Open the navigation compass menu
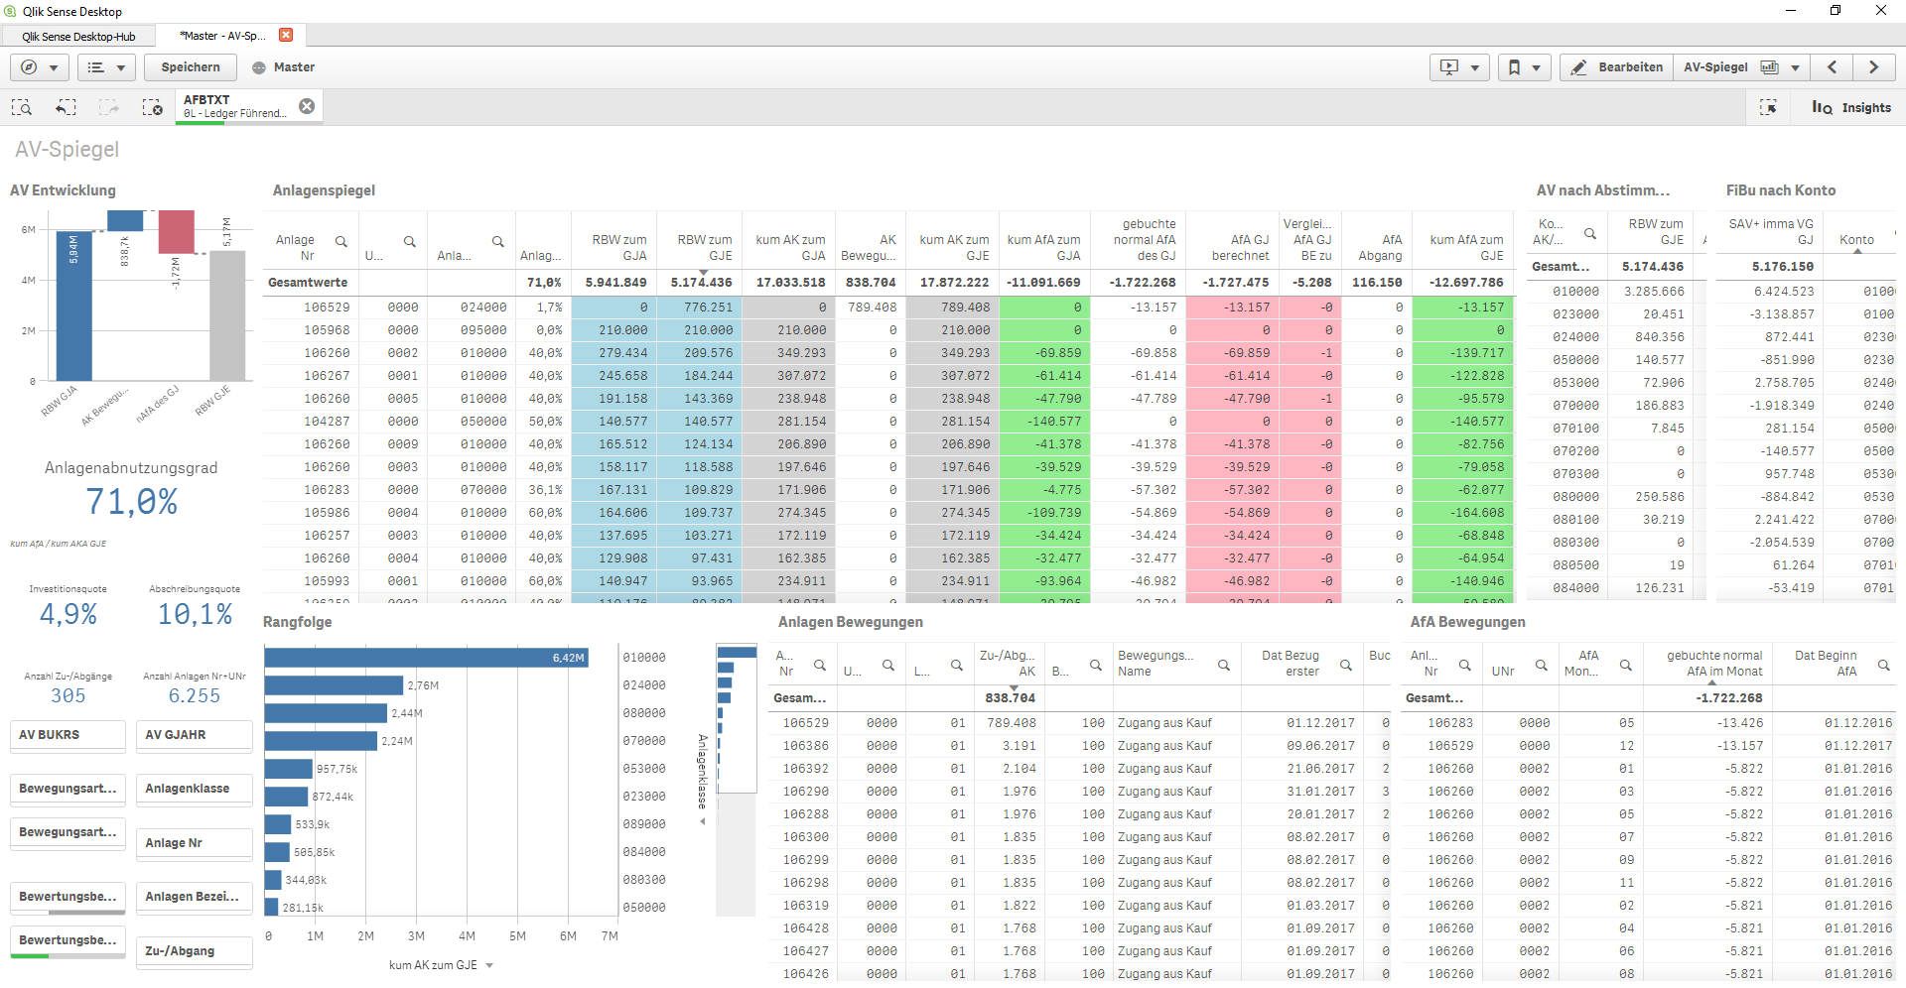The image size is (1906, 988). coord(30,67)
